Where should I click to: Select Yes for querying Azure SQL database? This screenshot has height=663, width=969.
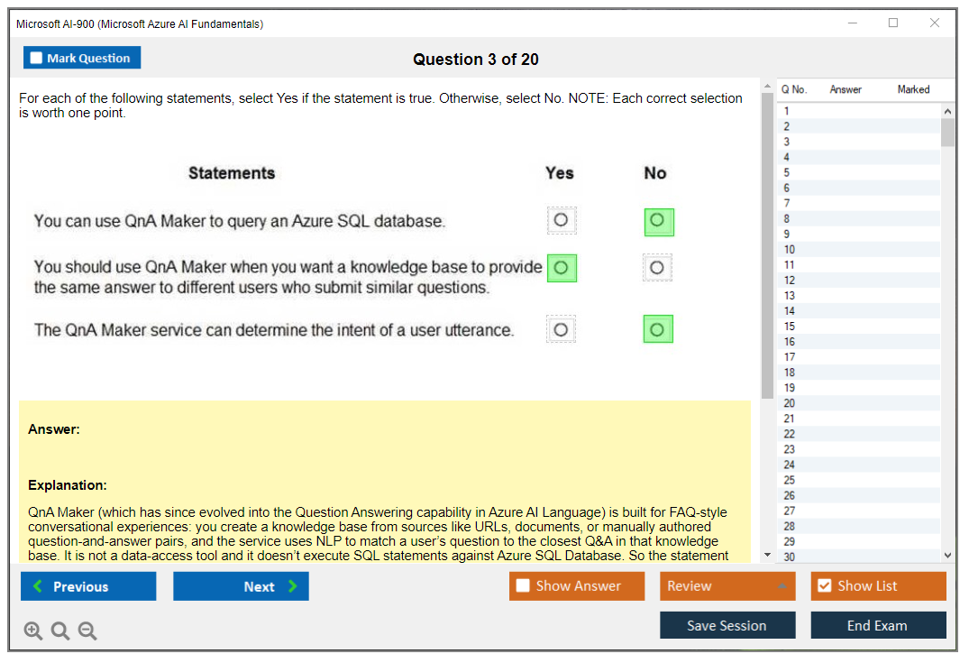click(x=561, y=220)
